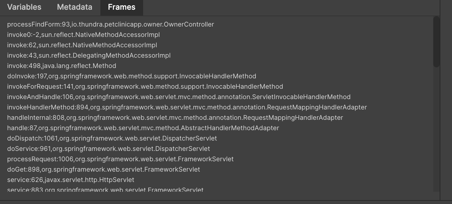The image size is (452, 204).
Task: Select the invokeAndHandle:106 ServletInvocableHandlerMethod frame
Action: coord(179,97)
